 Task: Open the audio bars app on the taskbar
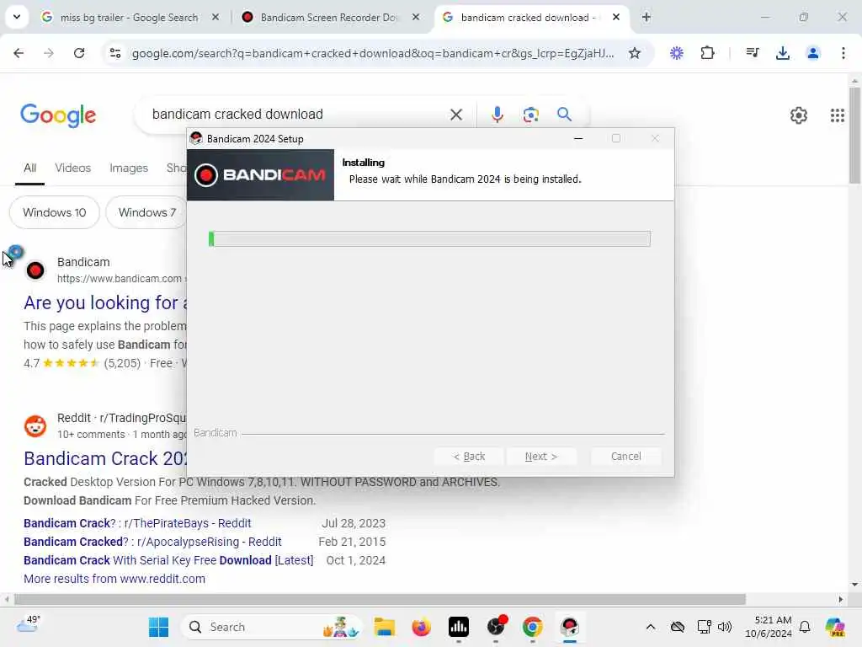[x=459, y=627]
